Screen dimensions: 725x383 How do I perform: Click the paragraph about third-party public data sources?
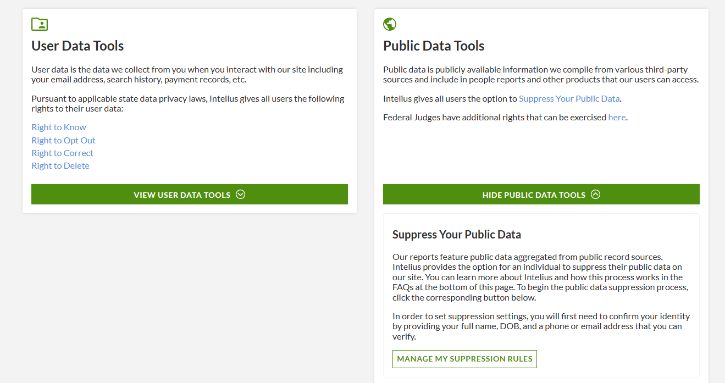tap(540, 75)
